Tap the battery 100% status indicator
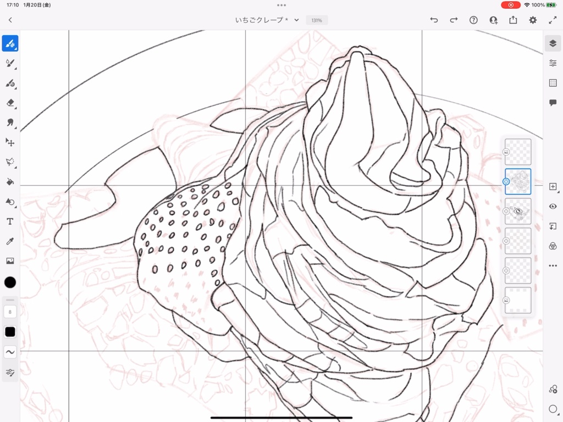The width and height of the screenshot is (563, 422). [543, 5]
